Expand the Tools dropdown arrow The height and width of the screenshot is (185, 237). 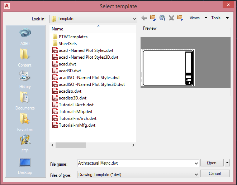click(227, 18)
